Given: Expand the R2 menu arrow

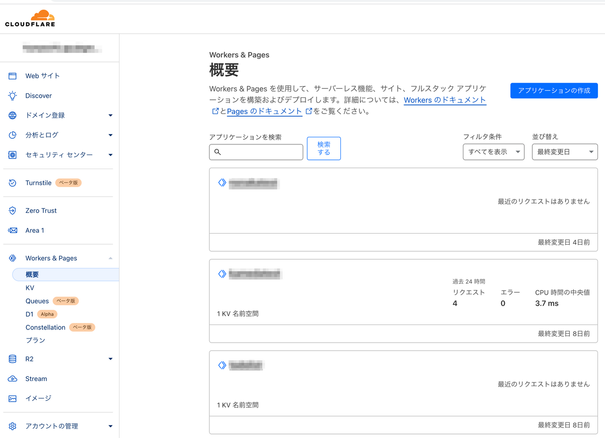Looking at the screenshot, I should [110, 359].
